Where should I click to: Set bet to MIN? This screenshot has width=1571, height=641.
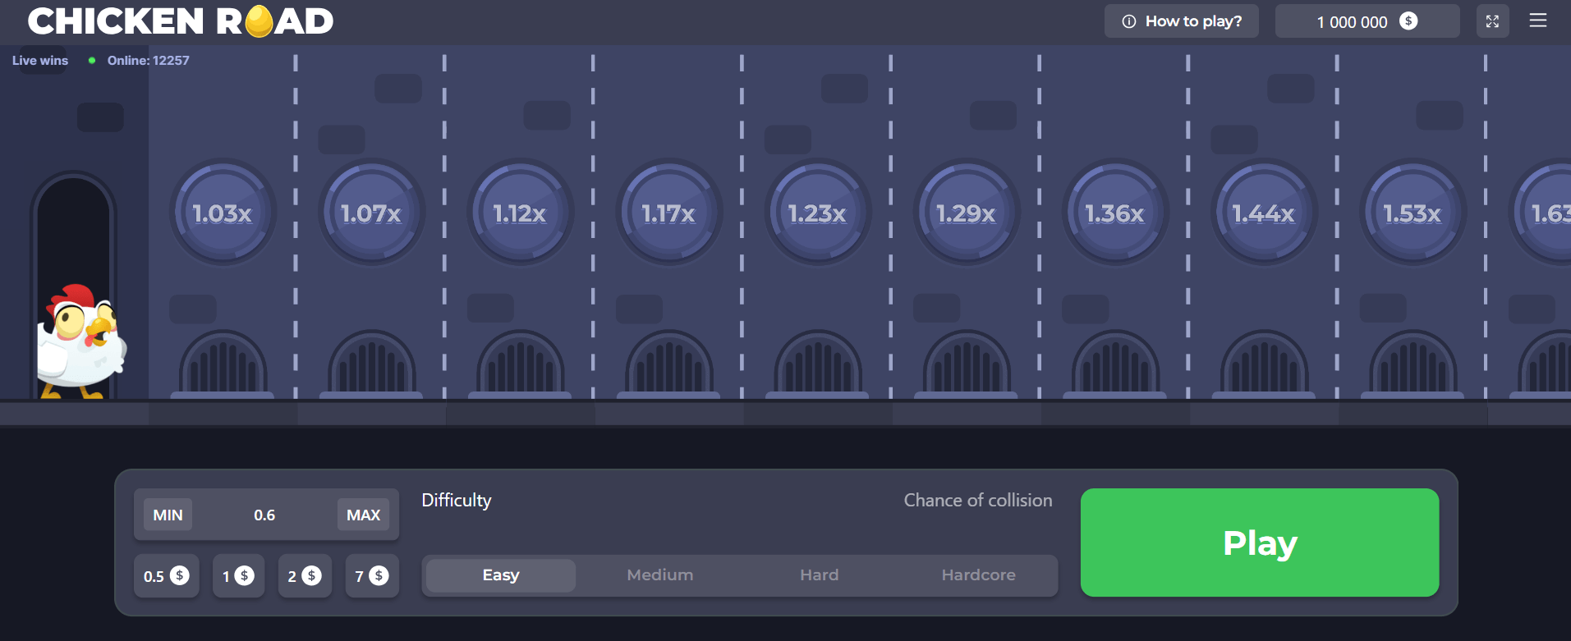[x=168, y=515]
